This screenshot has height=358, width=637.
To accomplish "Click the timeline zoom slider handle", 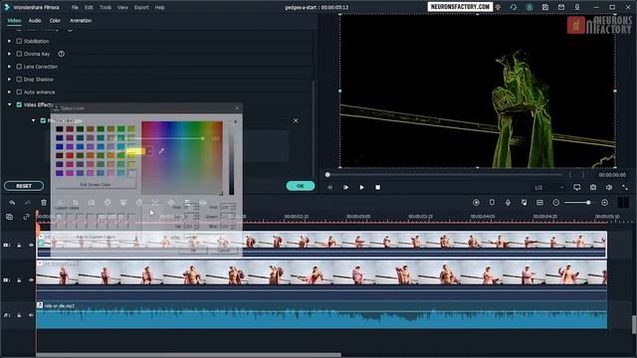I will point(588,203).
